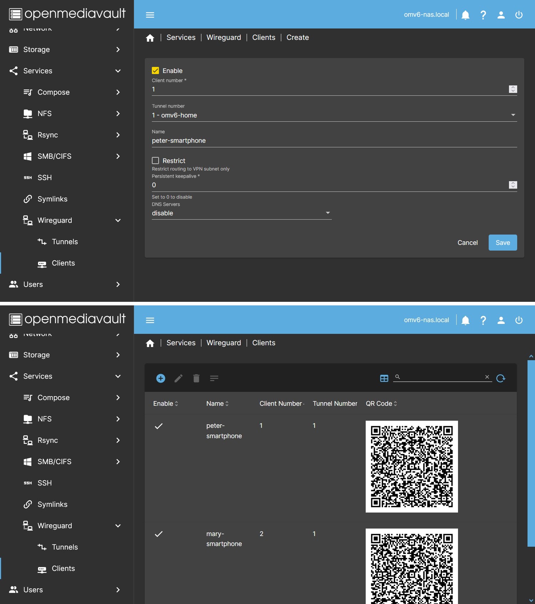Click the trash delete icon in the clients toolbar

click(196, 378)
